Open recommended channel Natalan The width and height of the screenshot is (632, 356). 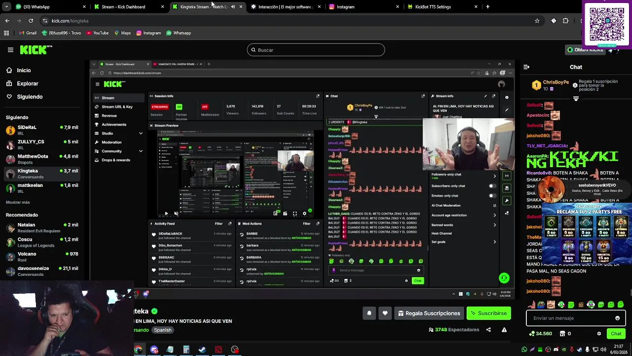pos(42,228)
